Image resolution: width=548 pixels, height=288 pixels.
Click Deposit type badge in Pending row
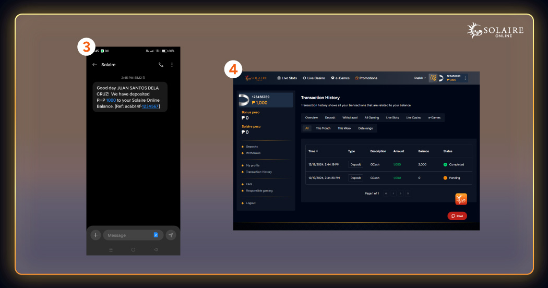tap(355, 178)
